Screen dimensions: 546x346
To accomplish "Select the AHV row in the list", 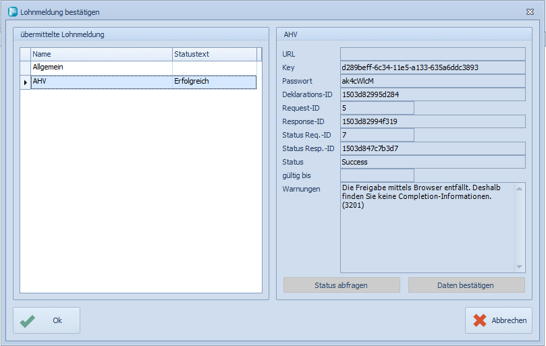I will click(x=101, y=82).
